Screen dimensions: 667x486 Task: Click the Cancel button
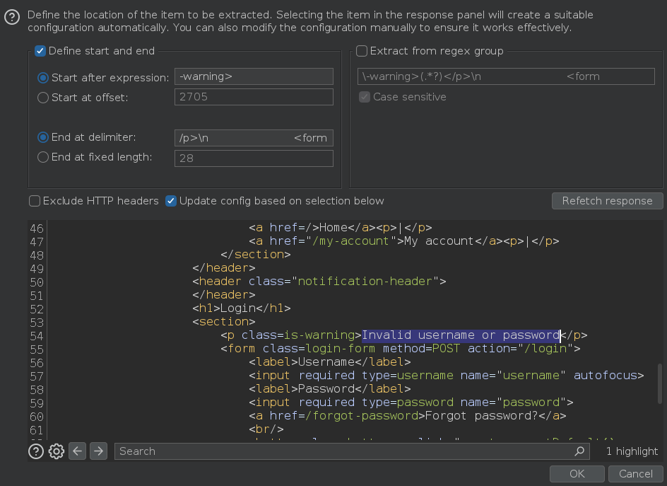pyautogui.click(x=635, y=474)
